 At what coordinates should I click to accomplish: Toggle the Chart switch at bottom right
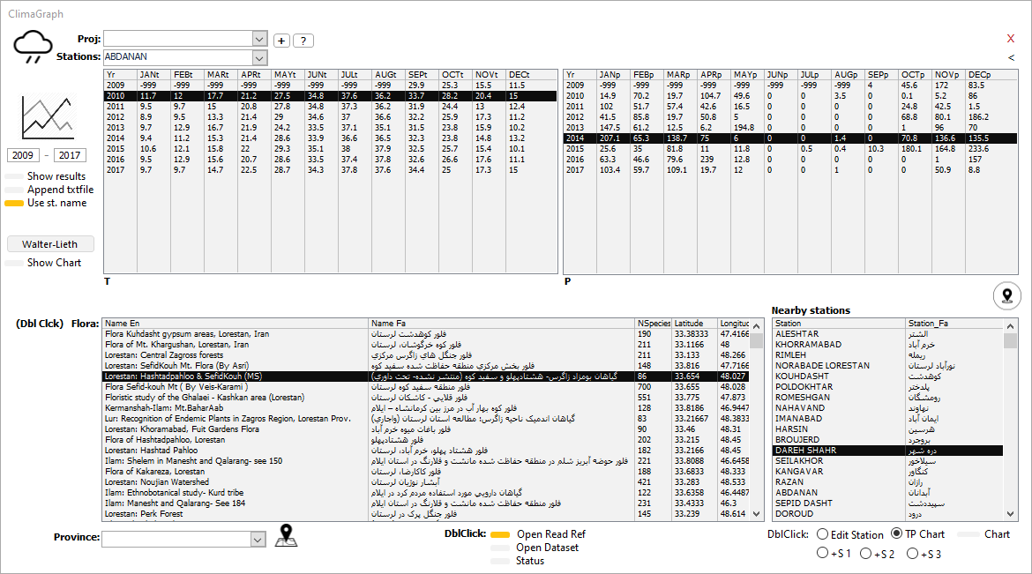968,534
